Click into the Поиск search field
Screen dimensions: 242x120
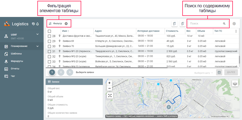tap(206, 24)
